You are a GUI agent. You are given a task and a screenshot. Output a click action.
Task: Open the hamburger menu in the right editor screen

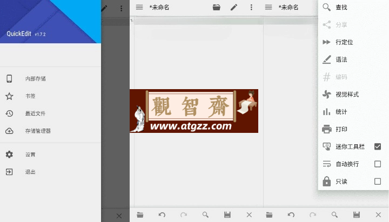(x=269, y=7)
